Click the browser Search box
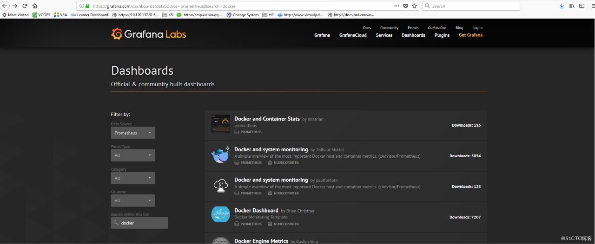 tap(471, 6)
